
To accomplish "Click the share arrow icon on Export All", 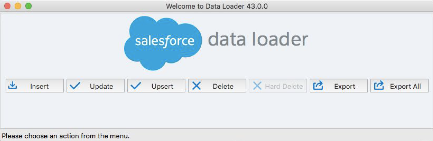I will [379, 86].
